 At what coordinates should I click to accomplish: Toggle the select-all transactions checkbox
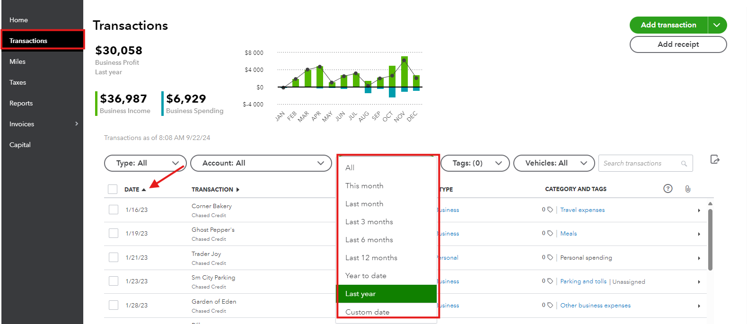coord(113,189)
